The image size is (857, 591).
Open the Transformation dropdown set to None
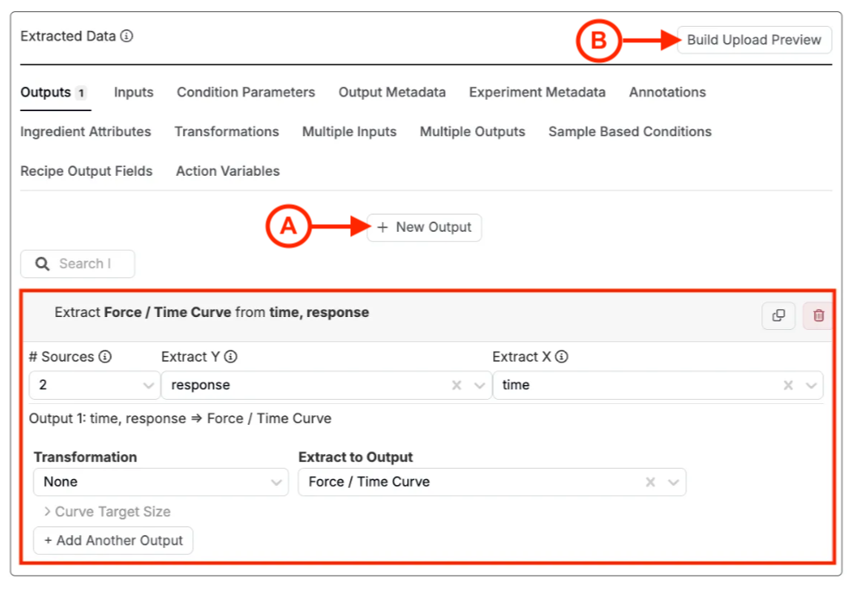[x=160, y=482]
